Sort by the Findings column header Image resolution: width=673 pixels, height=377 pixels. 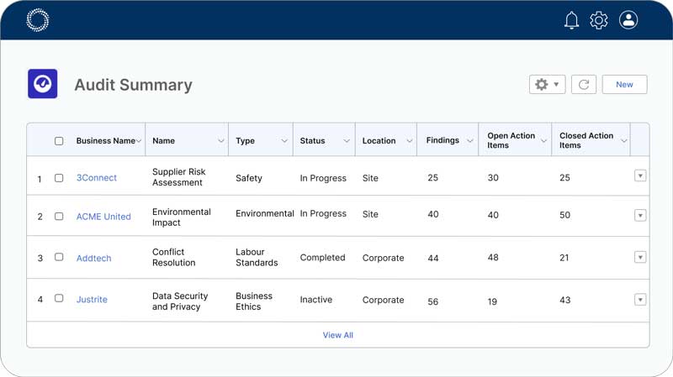(442, 140)
